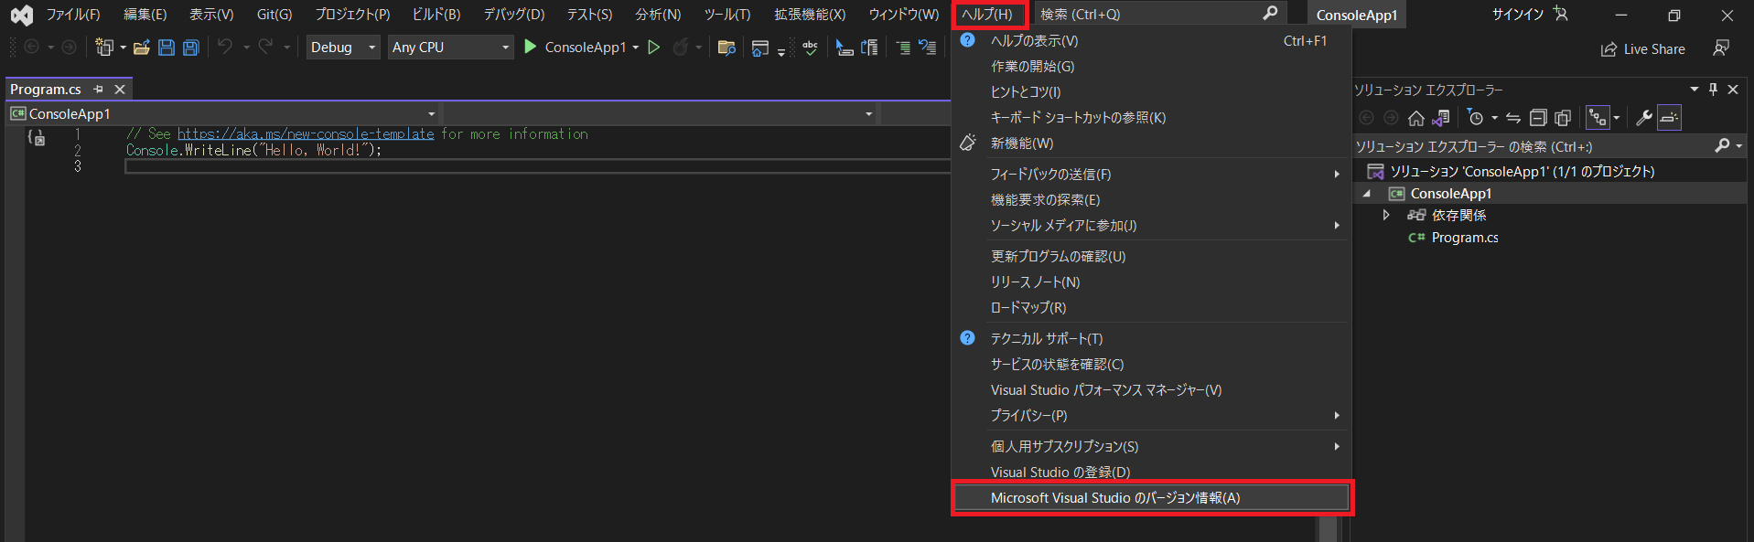Open Properties wrench icon in Solution Explorer
The image size is (1754, 542).
pos(1644,118)
